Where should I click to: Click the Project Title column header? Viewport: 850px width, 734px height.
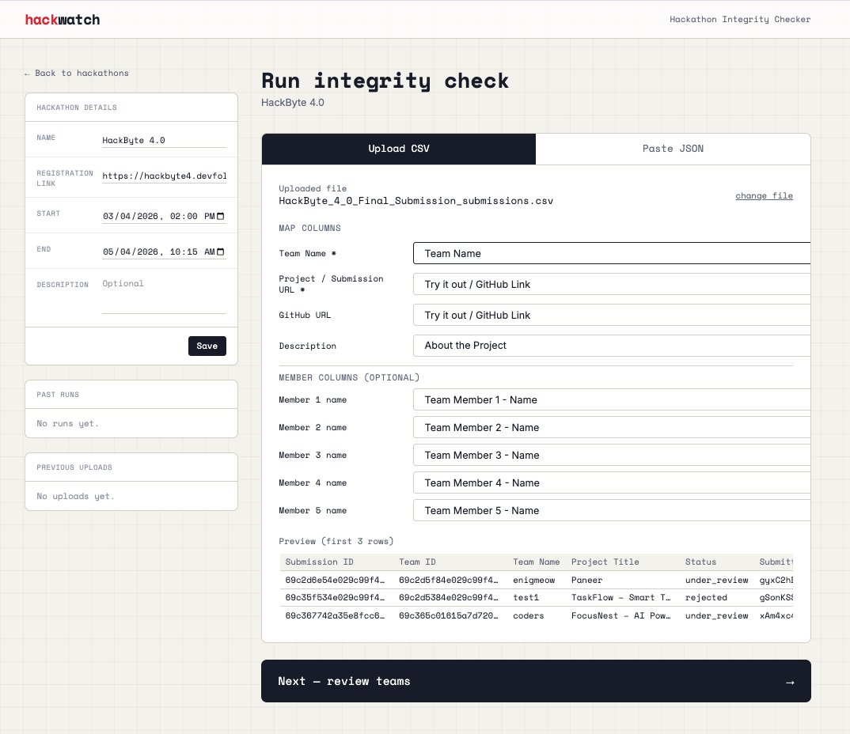[x=605, y=562]
